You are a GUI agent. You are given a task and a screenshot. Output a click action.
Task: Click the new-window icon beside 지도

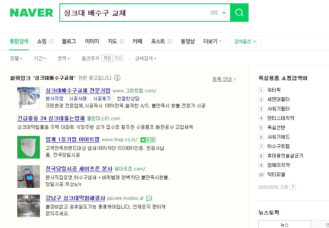coord(122,41)
